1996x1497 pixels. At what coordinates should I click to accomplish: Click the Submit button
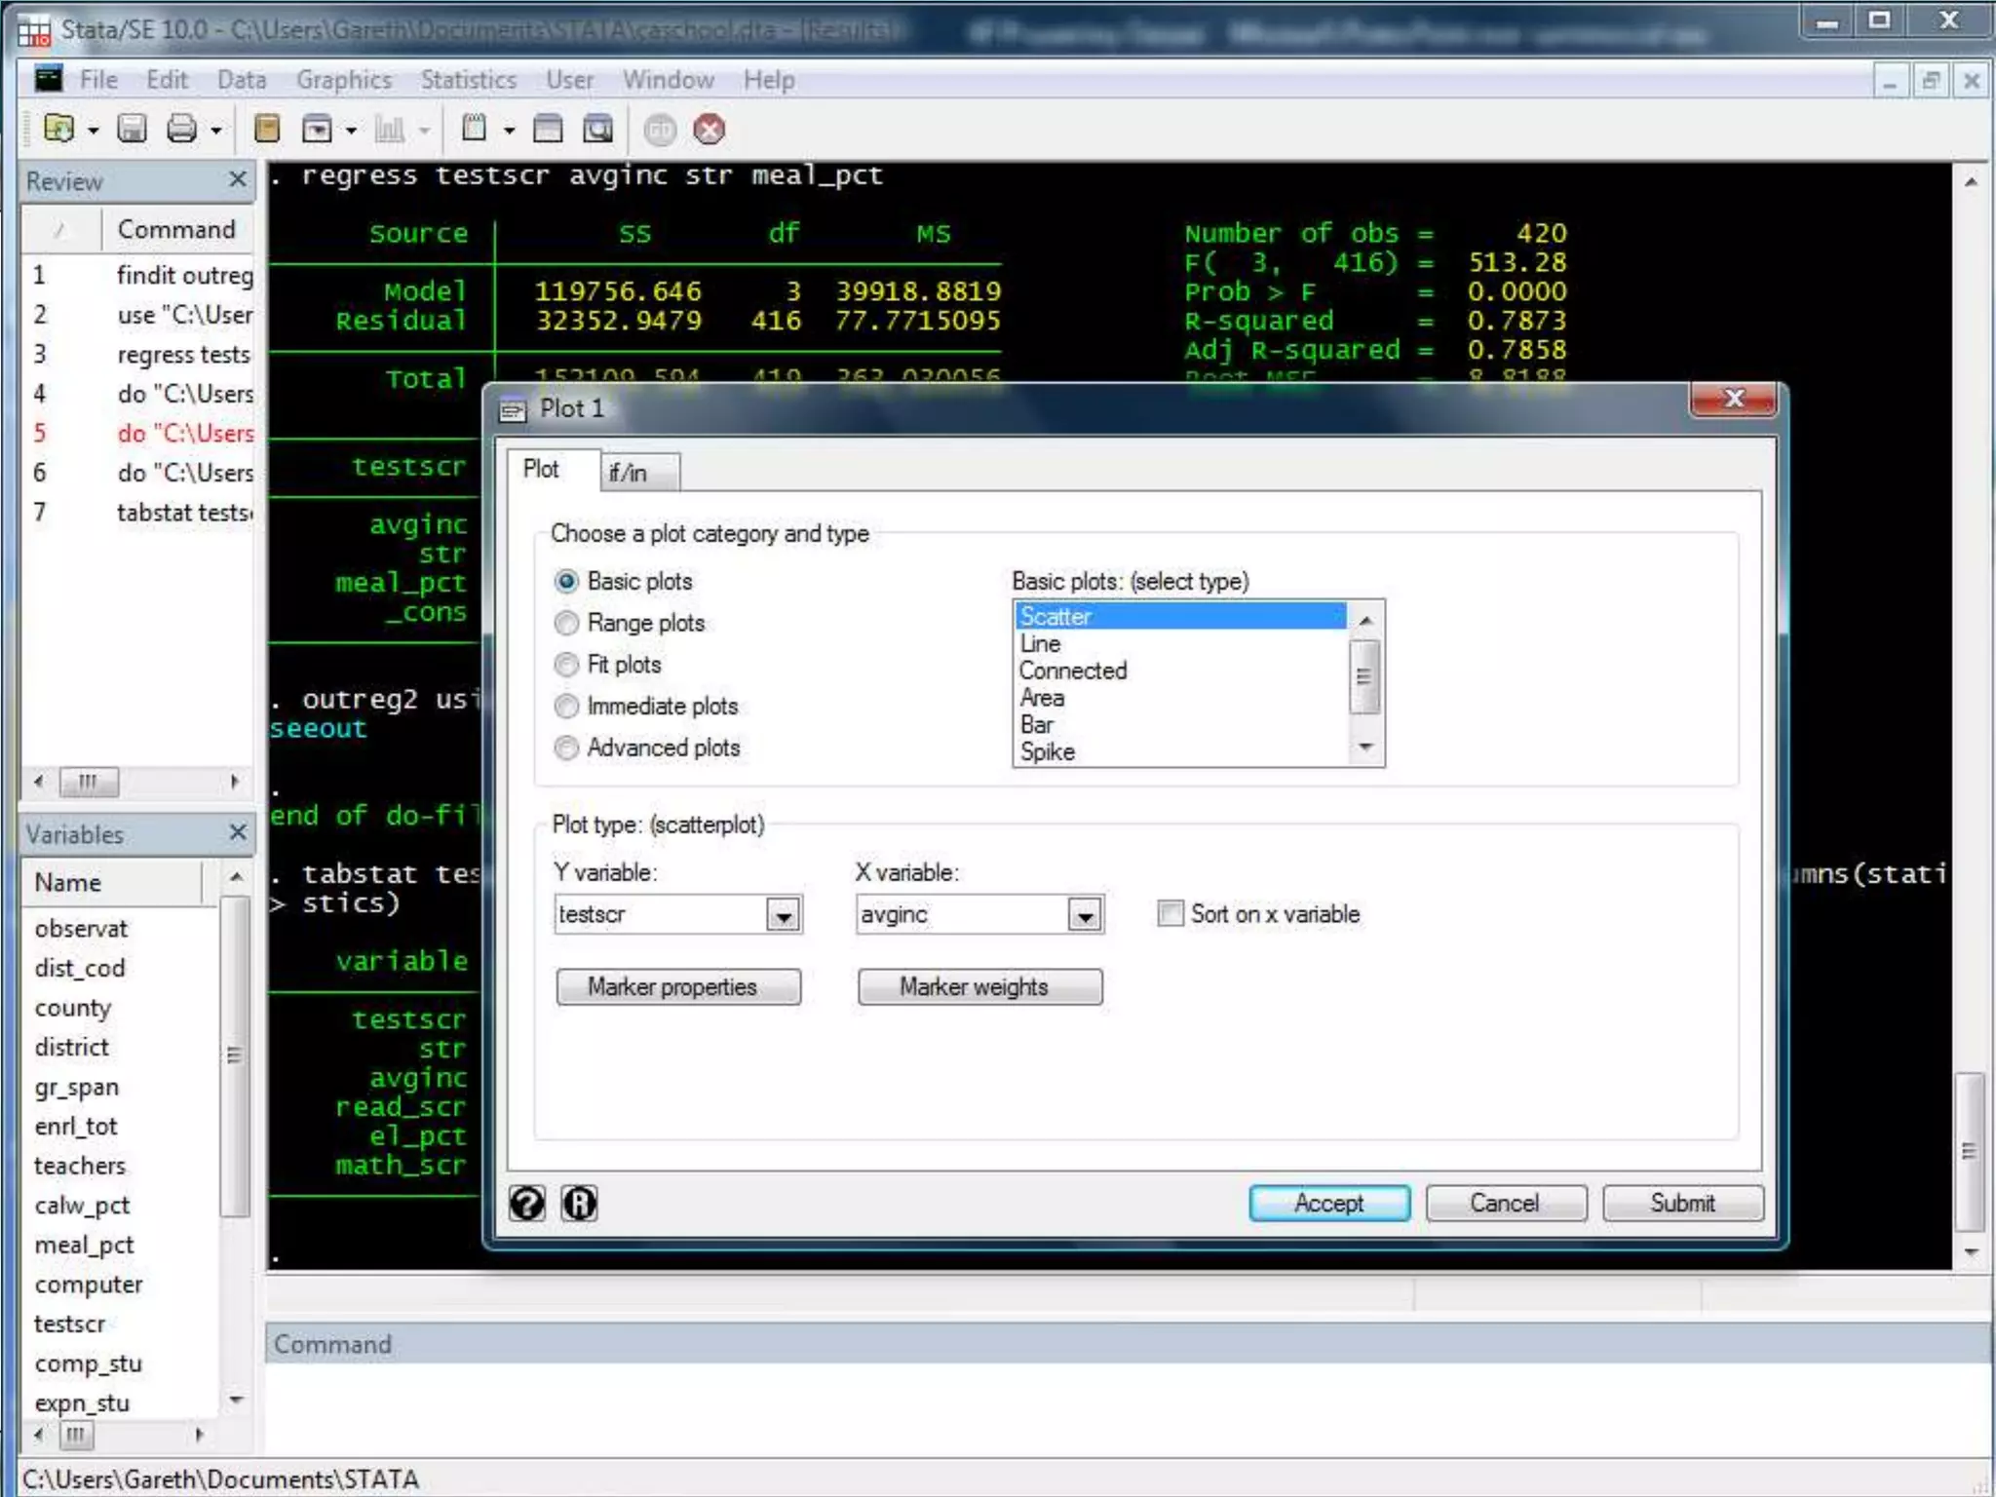click(x=1682, y=1204)
